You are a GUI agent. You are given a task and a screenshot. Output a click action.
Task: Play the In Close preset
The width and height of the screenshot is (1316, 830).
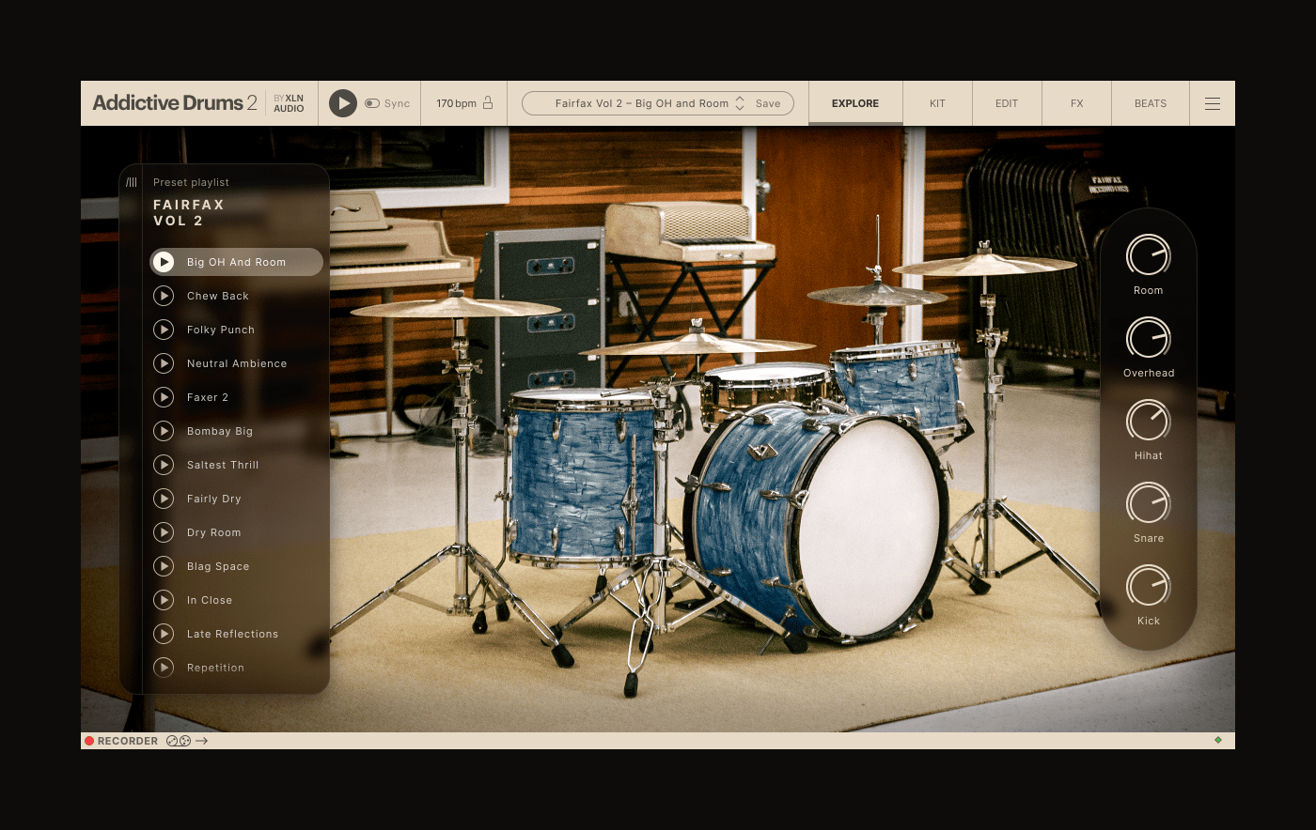pyautogui.click(x=164, y=600)
